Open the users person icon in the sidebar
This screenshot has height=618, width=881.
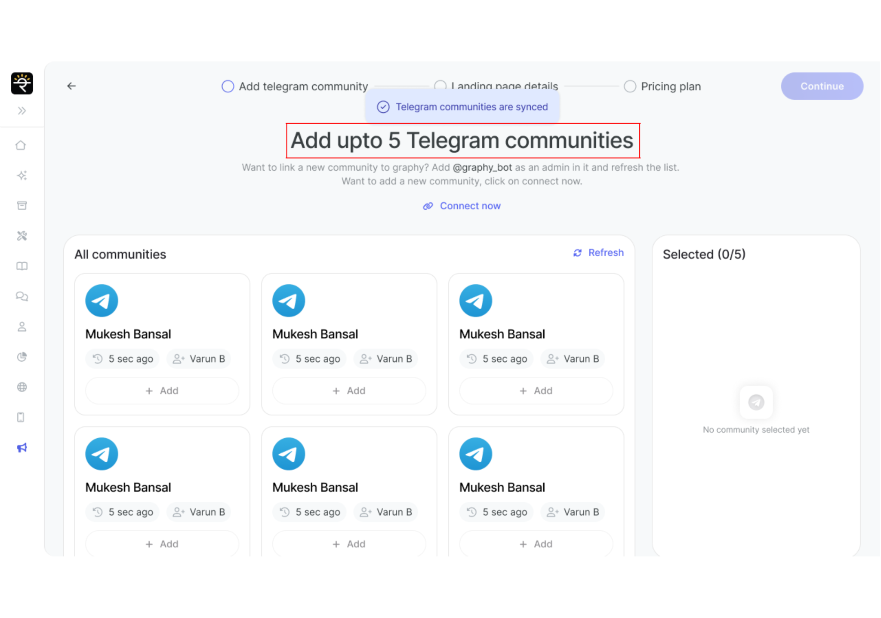22,327
